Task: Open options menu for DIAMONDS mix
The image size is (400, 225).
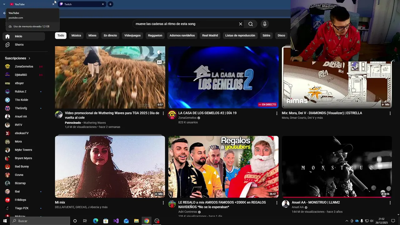Action: point(390,113)
